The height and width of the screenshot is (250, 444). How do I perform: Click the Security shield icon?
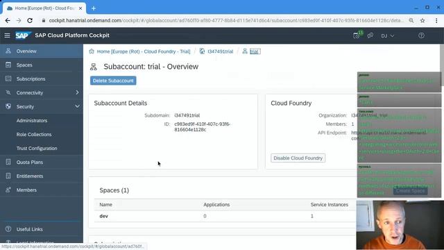point(8,106)
